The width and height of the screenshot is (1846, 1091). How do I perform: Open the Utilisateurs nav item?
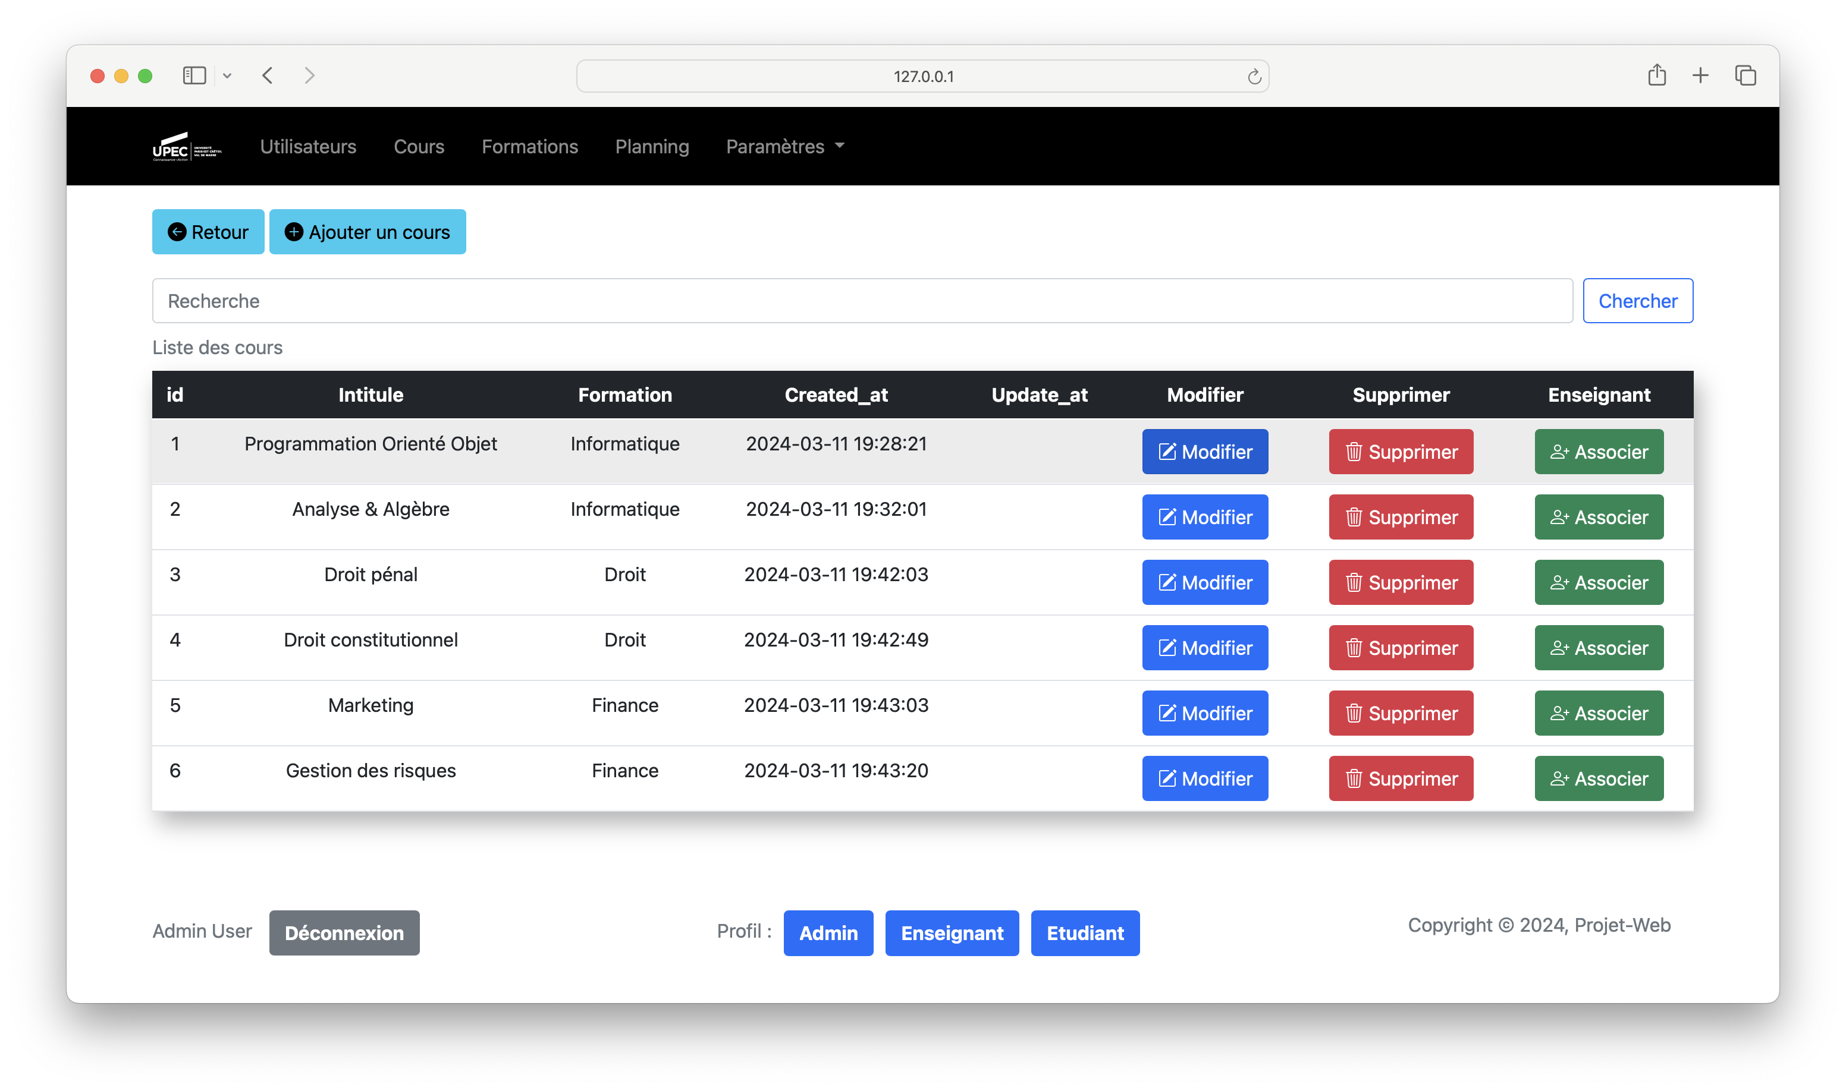point(307,146)
